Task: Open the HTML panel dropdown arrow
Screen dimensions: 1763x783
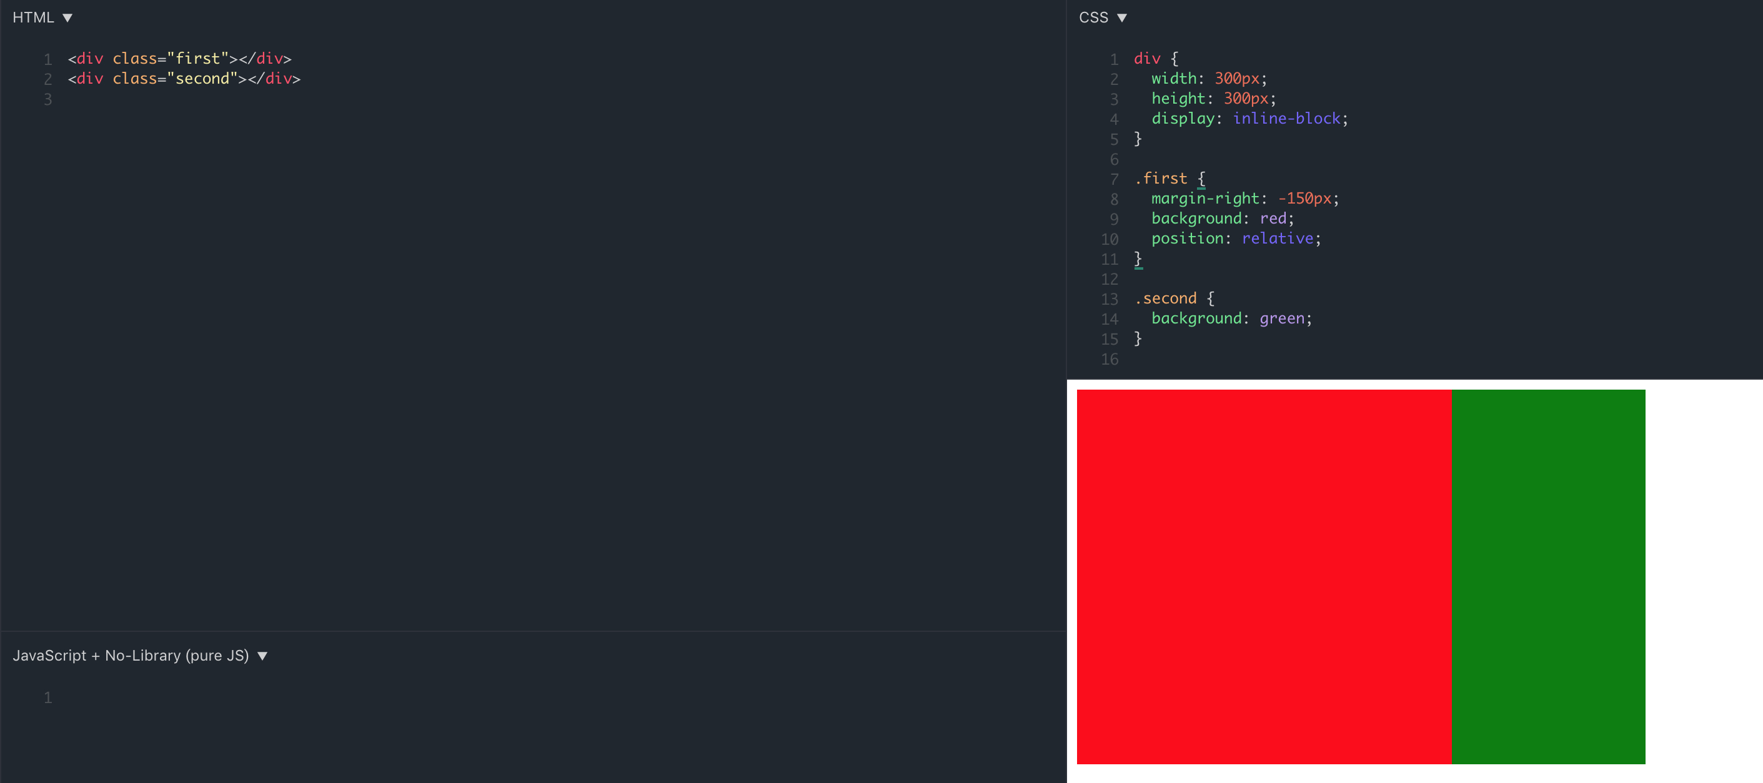Action: (67, 17)
